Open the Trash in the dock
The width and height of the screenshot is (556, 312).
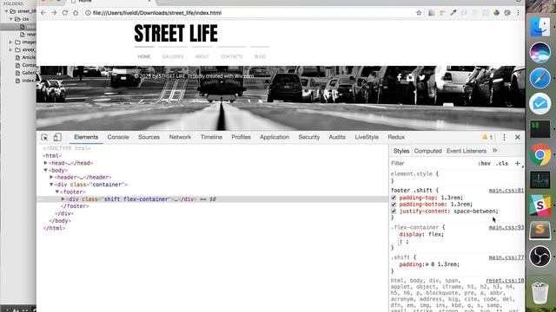coord(540,292)
